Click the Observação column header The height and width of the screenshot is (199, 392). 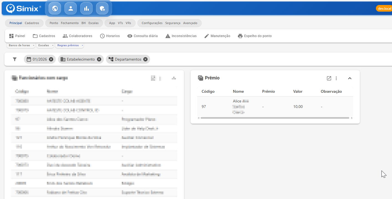[x=331, y=91]
